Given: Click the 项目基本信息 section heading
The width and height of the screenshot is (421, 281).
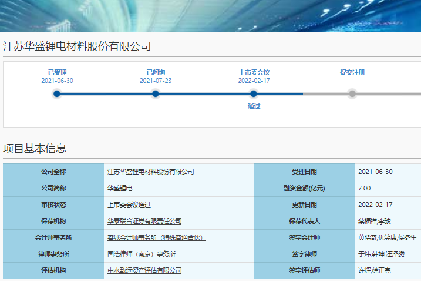Looking at the screenshot, I should coord(35,148).
